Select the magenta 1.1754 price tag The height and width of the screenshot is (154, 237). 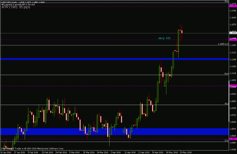point(233,6)
